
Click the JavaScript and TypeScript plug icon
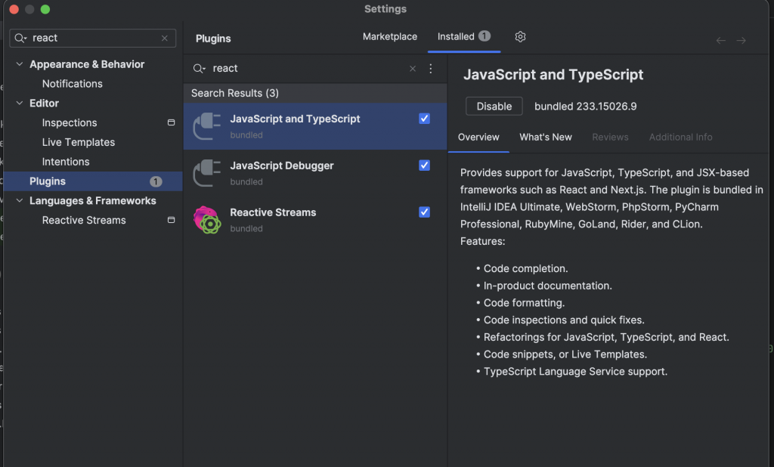pos(207,126)
